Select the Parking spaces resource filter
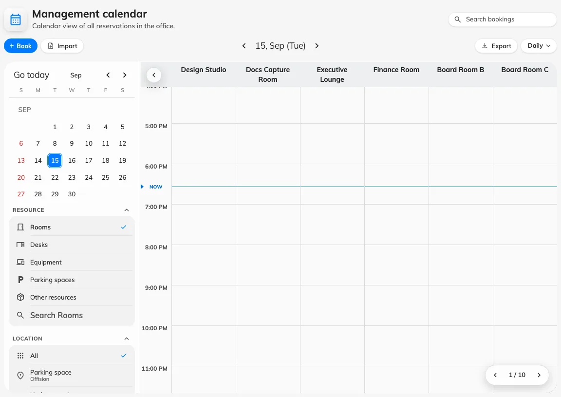Screen dimensions: 561x397 coord(72,280)
